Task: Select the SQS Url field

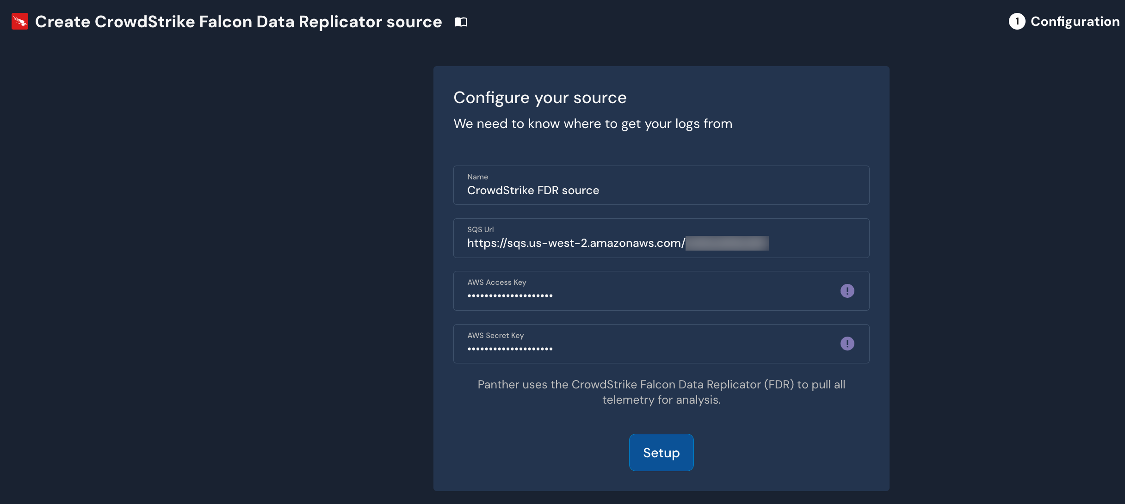Action: pyautogui.click(x=661, y=238)
